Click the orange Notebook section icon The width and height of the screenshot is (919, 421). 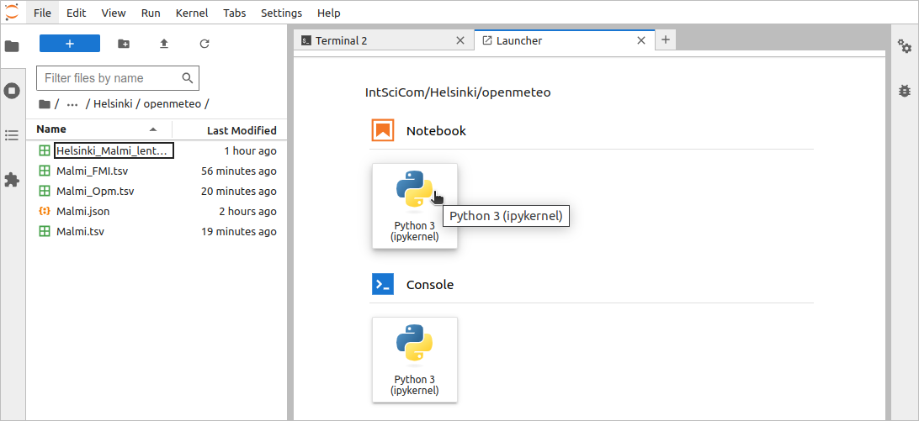click(x=383, y=130)
